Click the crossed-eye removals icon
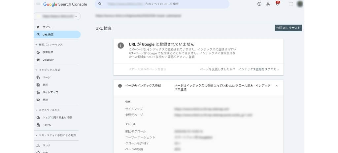338x153 pixels. pyautogui.click(x=38, y=100)
